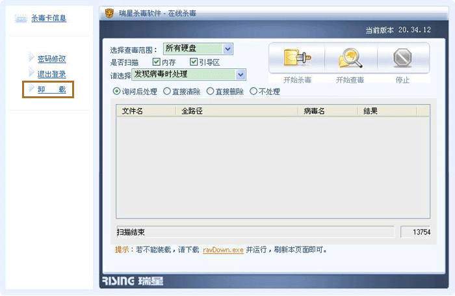
Task: Click the 当前版本 20.34.12 version text
Action: point(398,30)
